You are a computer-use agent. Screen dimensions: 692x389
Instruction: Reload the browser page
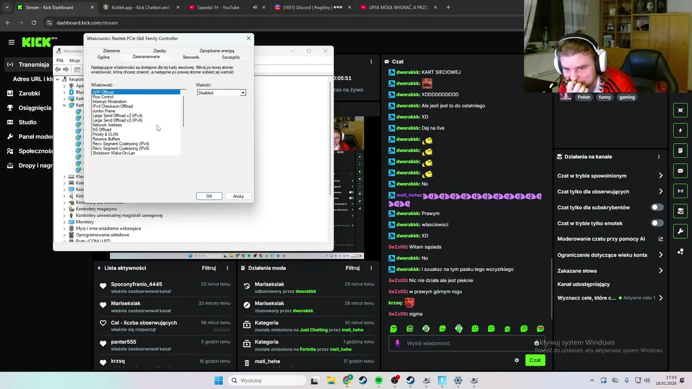(34, 23)
